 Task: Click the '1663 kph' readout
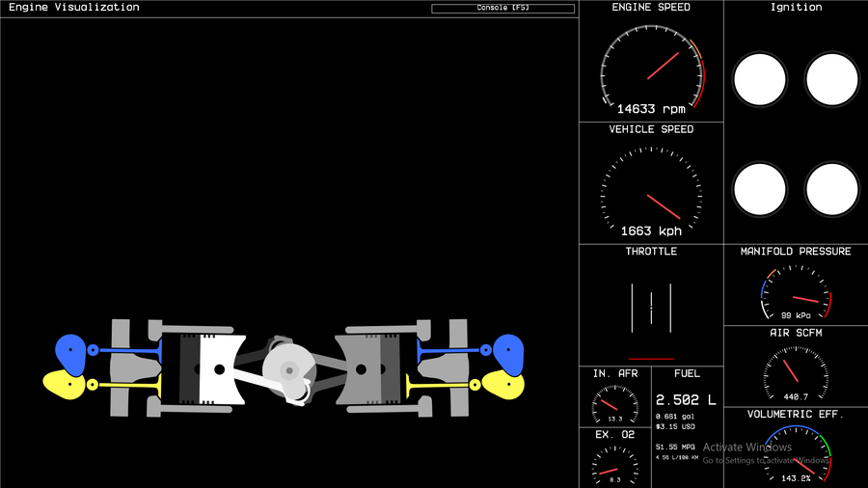pos(651,231)
